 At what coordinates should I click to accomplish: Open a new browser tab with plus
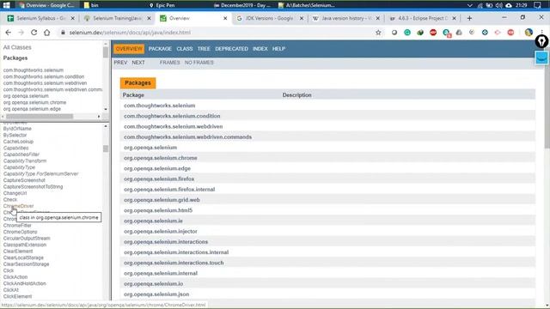click(469, 18)
